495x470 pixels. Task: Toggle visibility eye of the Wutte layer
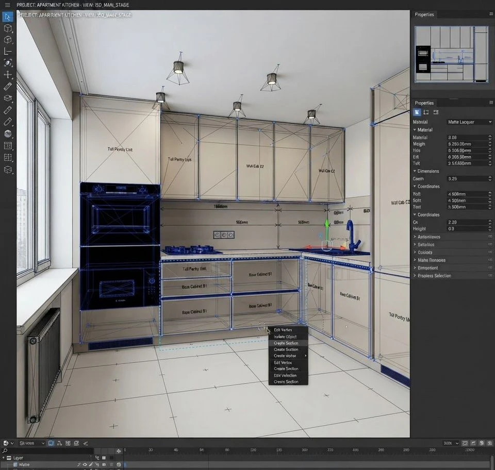tap(85, 465)
